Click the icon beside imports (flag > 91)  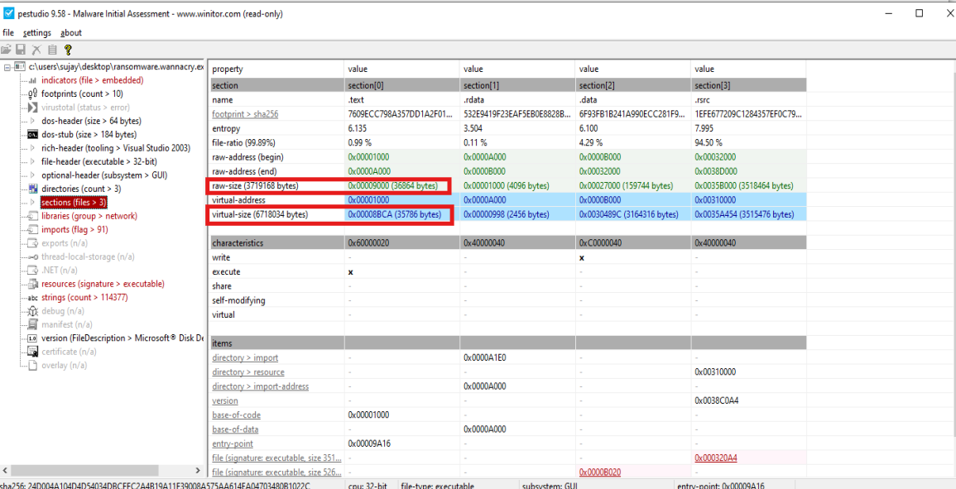click(33, 229)
